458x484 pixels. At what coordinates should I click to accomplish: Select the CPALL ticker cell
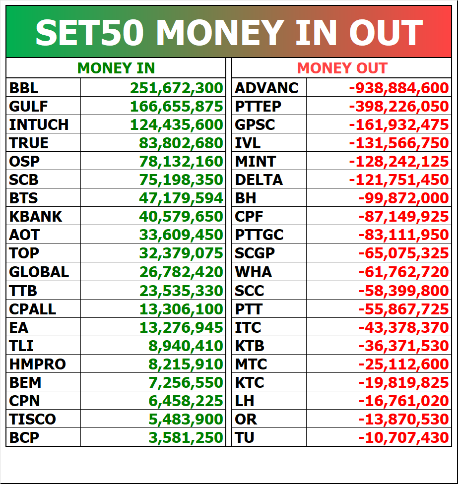pyautogui.click(x=43, y=308)
